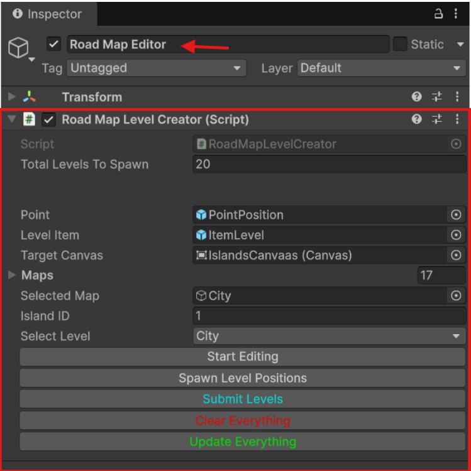This screenshot has height=471, width=471.
Task: Open Transform component help reference
Action: (416, 97)
